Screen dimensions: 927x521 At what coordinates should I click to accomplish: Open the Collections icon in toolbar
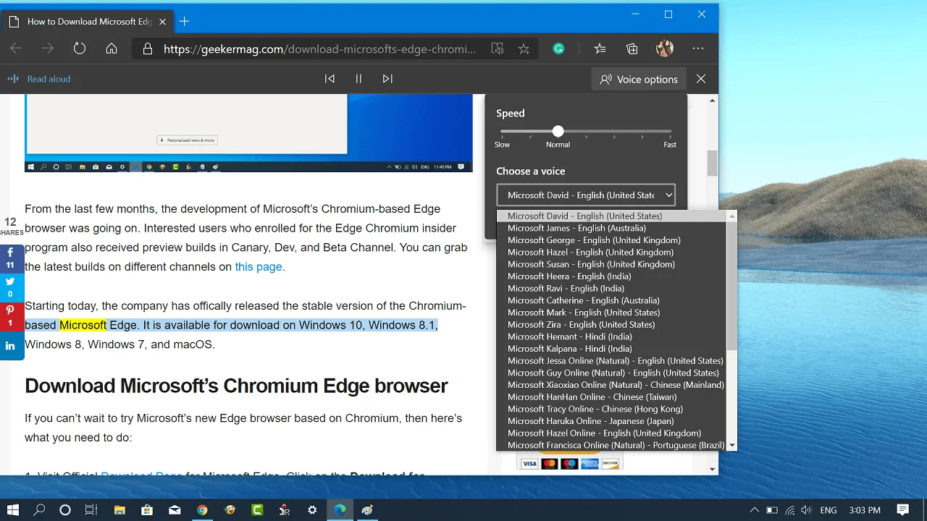pos(632,48)
